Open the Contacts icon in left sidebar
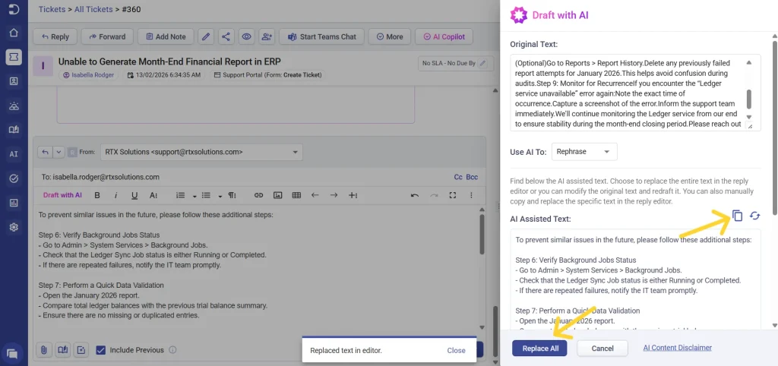778x366 pixels. 14,81
